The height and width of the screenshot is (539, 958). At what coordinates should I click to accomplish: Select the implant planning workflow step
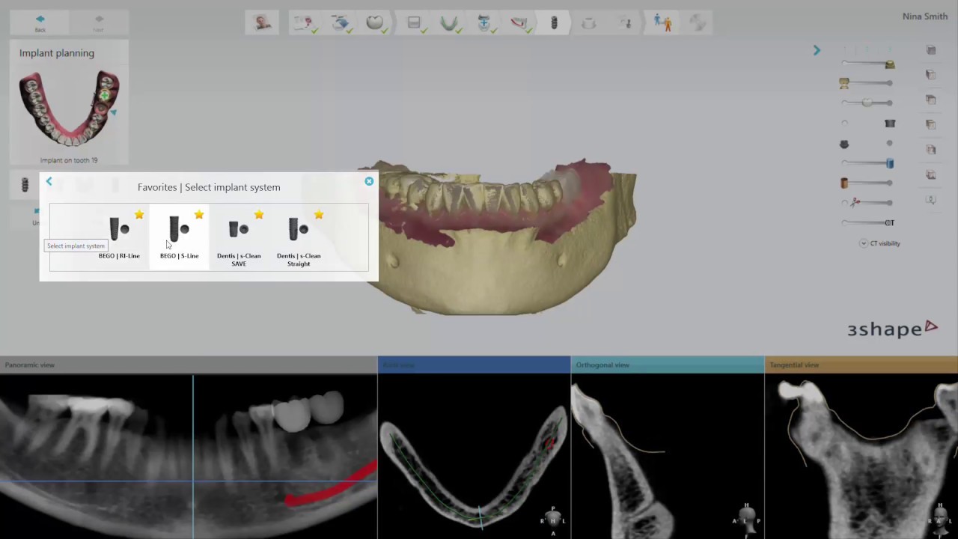click(554, 23)
